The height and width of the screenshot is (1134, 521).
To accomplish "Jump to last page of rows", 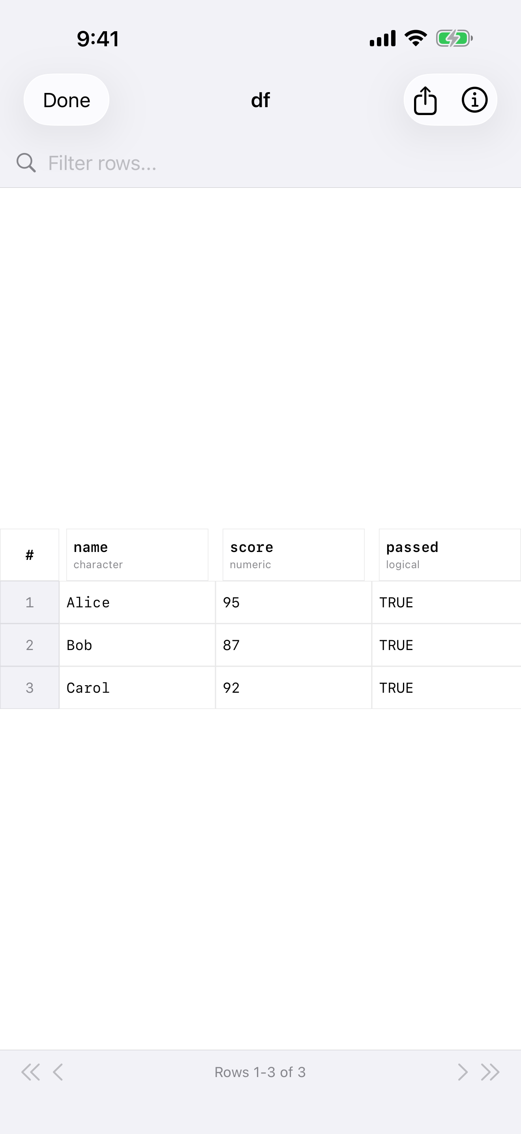I will pyautogui.click(x=490, y=1072).
